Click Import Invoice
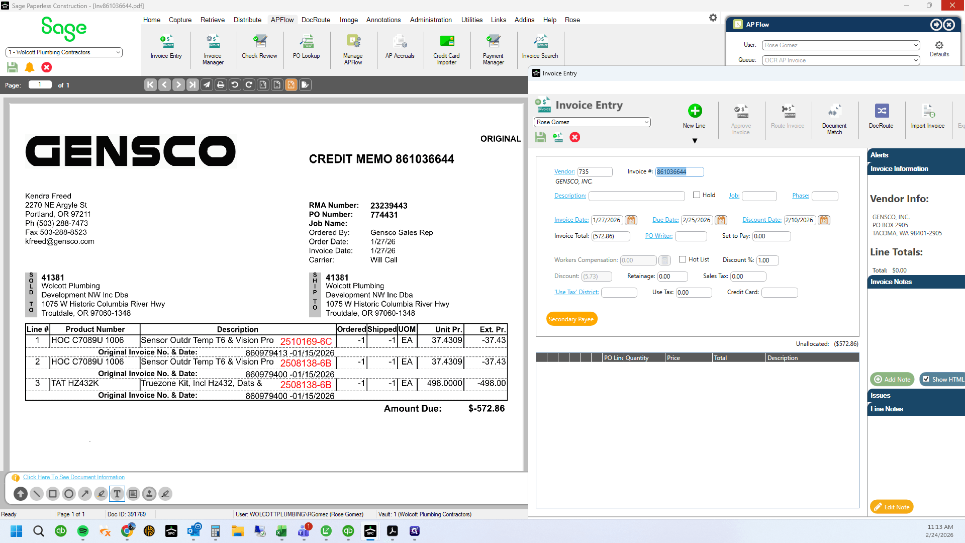Screen dimensions: 965x543 [x=928, y=116]
